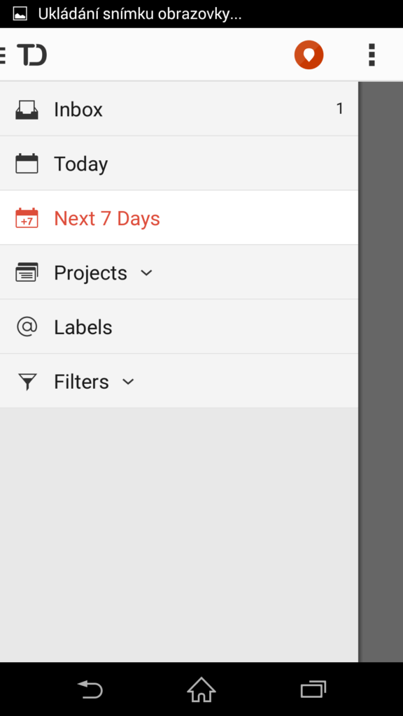This screenshot has height=716, width=403.
Task: Tap the Android home button
Action: tap(201, 689)
